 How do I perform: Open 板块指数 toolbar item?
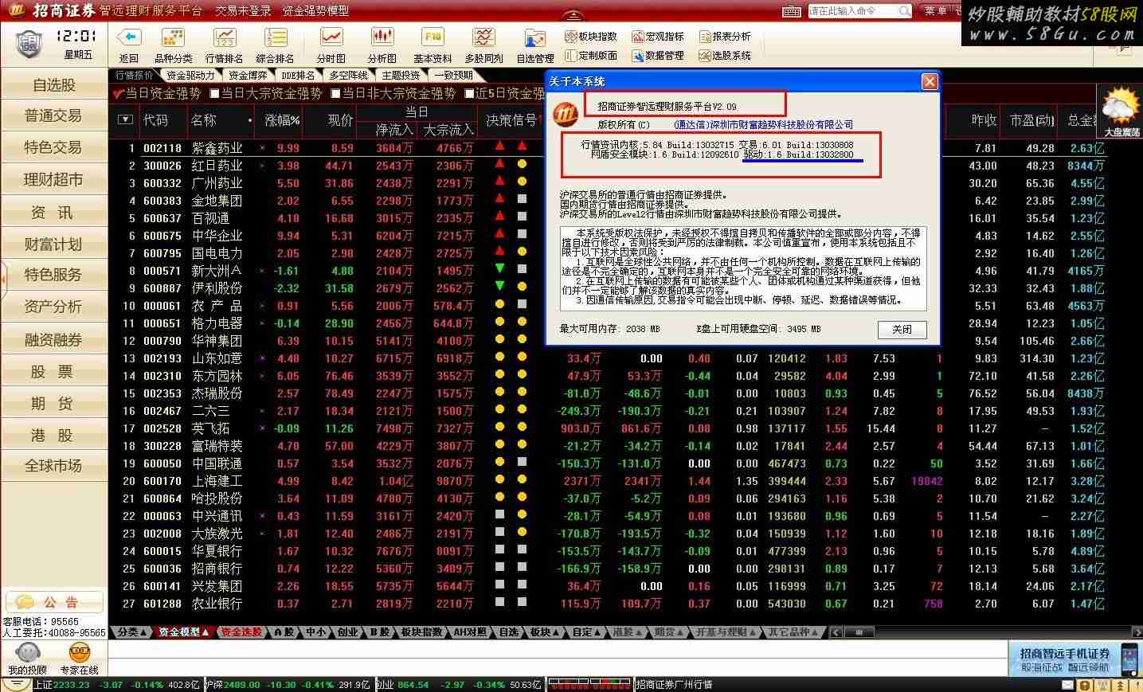point(591,37)
